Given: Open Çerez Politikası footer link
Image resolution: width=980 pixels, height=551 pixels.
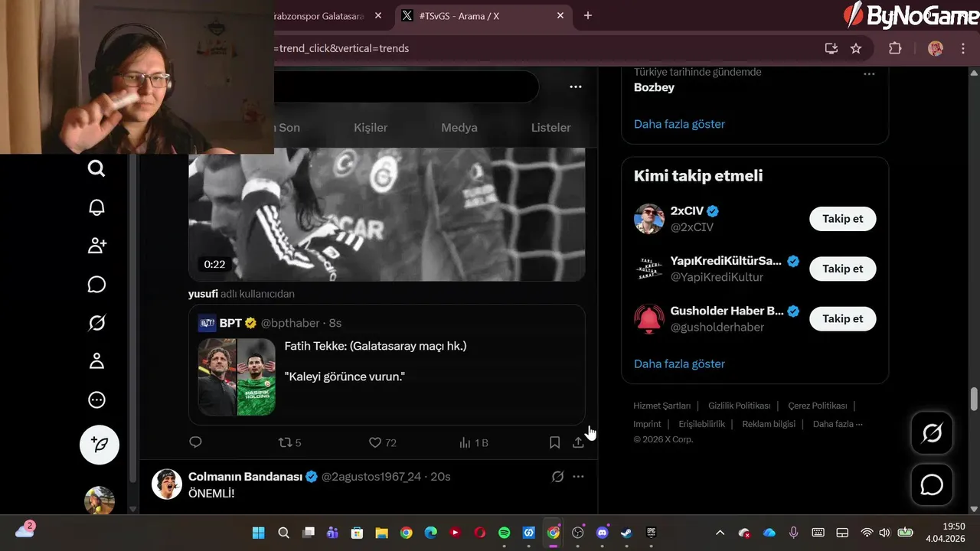Looking at the screenshot, I should click(817, 406).
